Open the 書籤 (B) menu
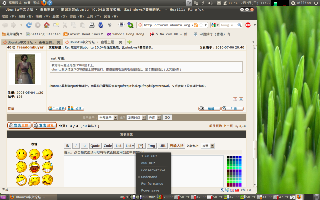Image resolution: width=320 pixels, height=200 pixels. pyautogui.click(x=76, y=16)
